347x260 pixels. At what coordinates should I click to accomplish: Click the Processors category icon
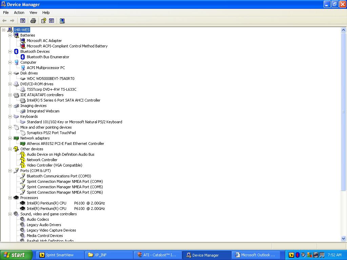(x=16, y=198)
